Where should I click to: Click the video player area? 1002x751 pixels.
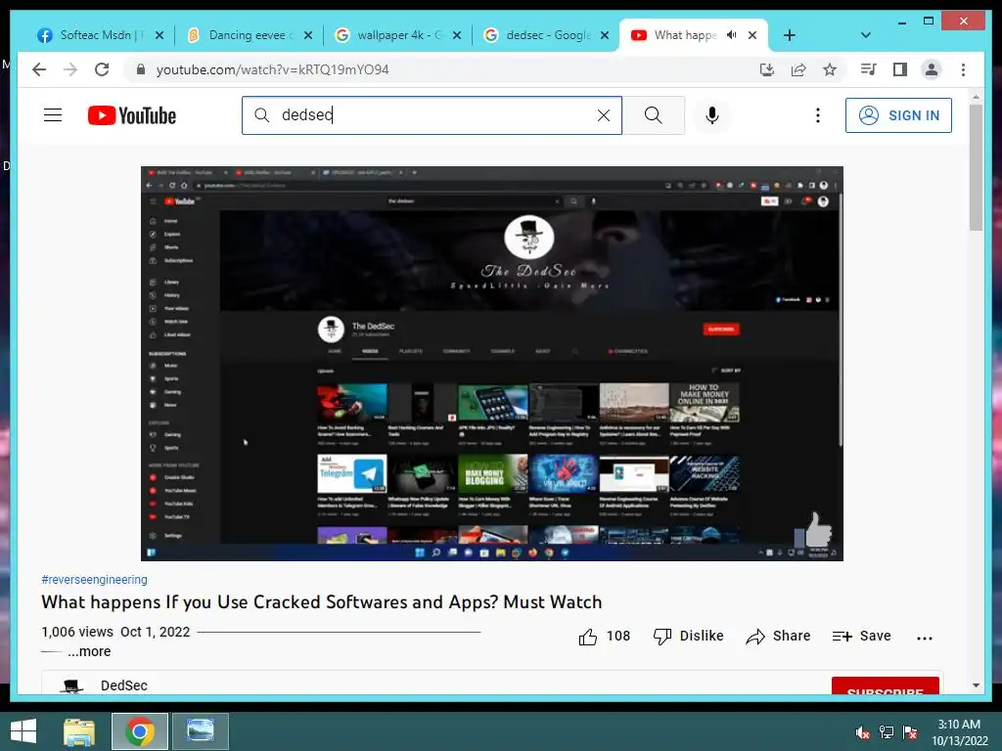(491, 364)
